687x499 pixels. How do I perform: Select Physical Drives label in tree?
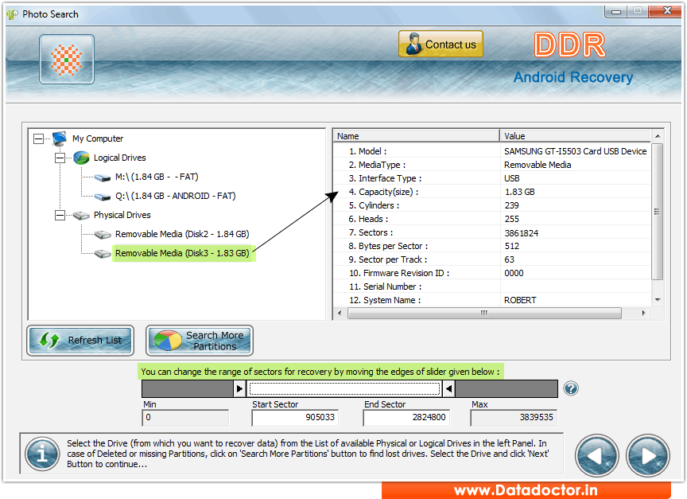[x=122, y=215]
